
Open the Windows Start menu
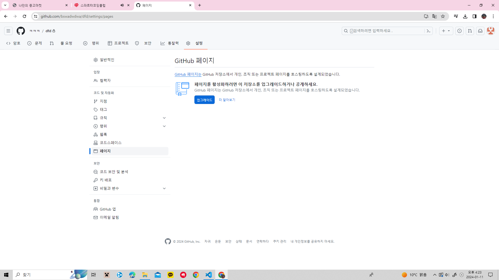[x=6, y=275]
